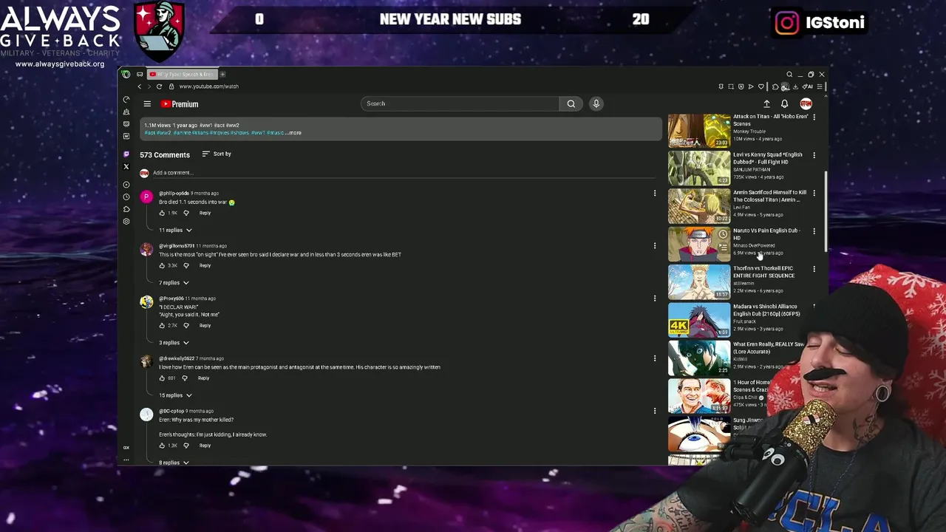
Task: Open X (Twitter) in the browser sidebar
Action: click(x=126, y=166)
